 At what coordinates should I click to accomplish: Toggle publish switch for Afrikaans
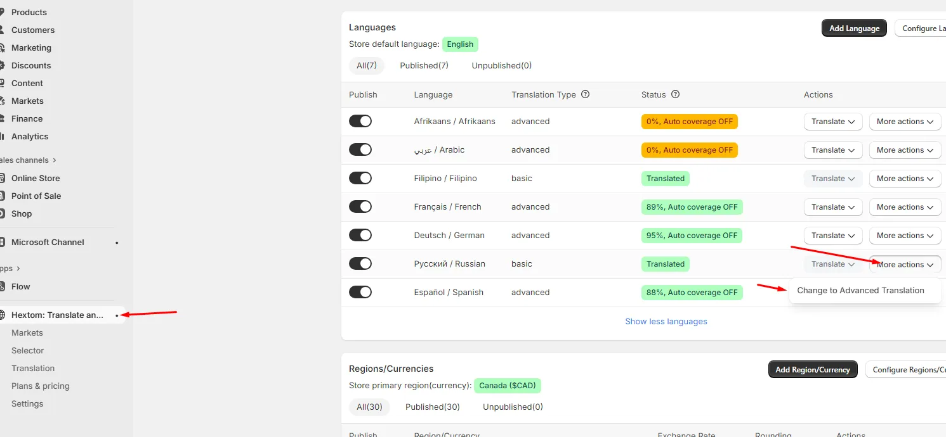(360, 121)
